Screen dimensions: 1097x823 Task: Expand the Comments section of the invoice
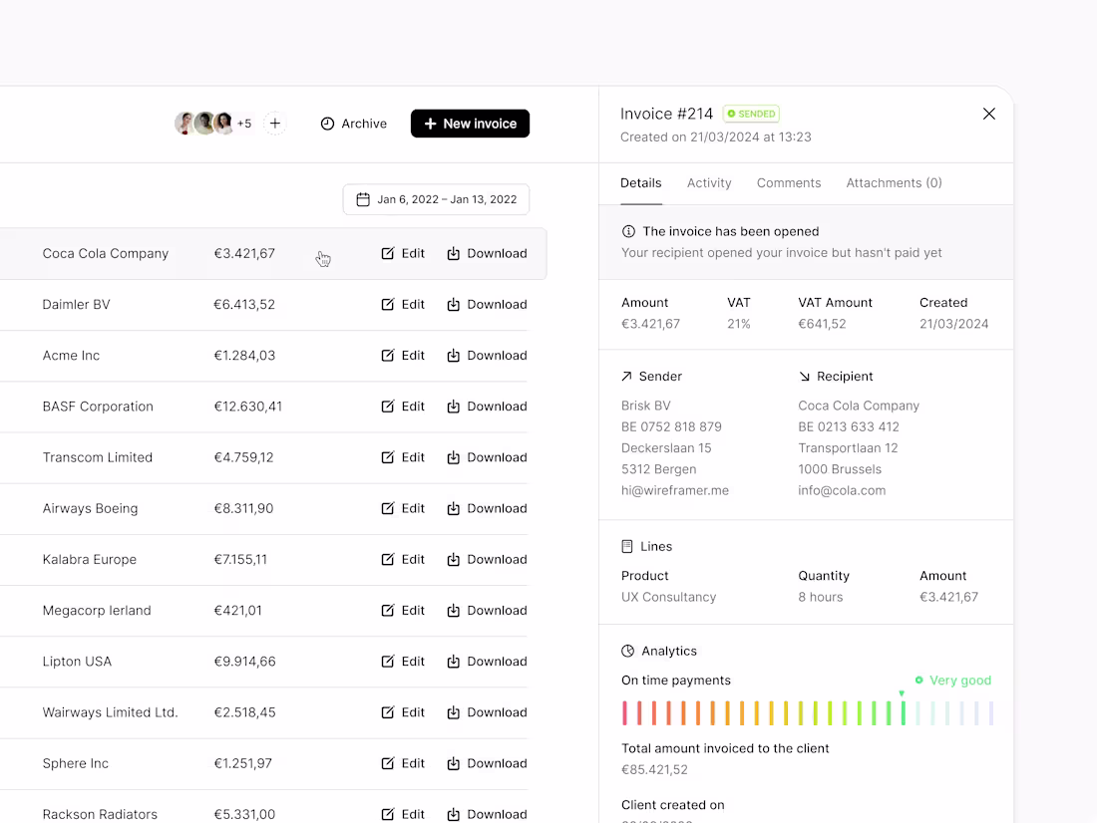pos(789,182)
